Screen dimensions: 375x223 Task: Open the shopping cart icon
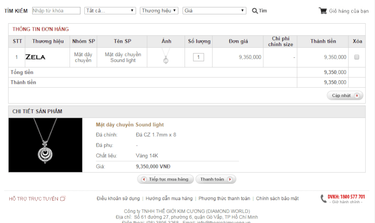[x=322, y=11]
